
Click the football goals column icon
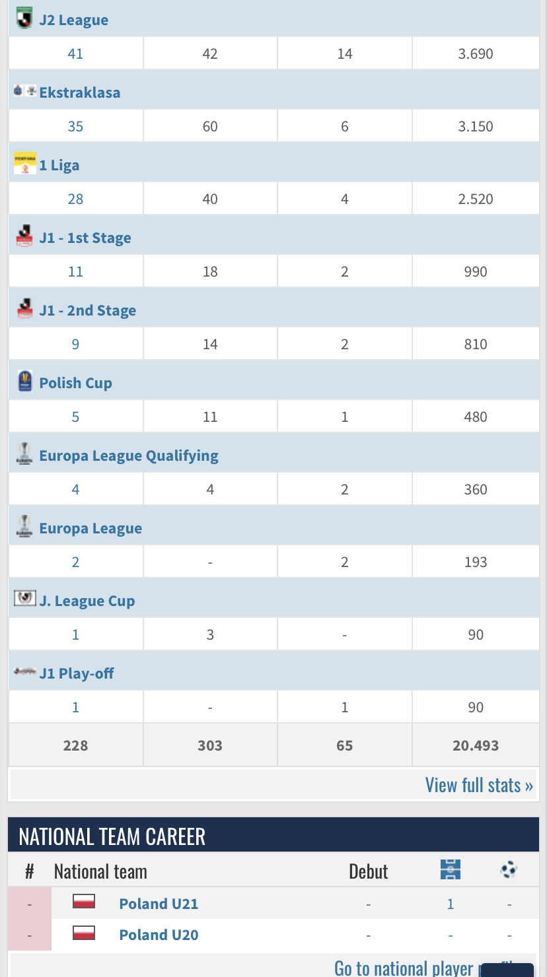point(509,870)
